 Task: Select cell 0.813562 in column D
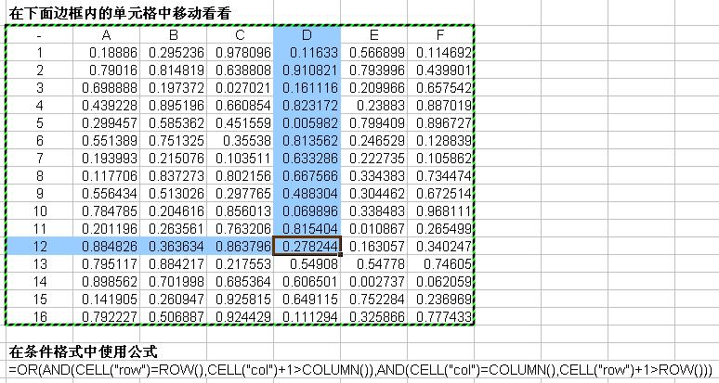click(307, 140)
